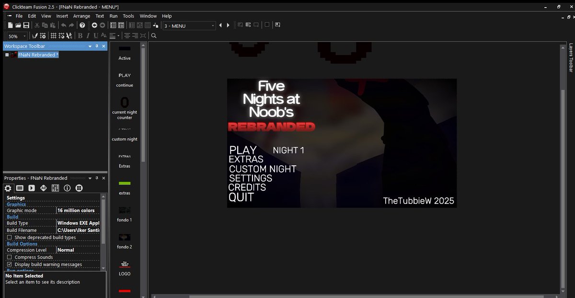
Task: Go to previous frame arrow
Action: point(220,25)
